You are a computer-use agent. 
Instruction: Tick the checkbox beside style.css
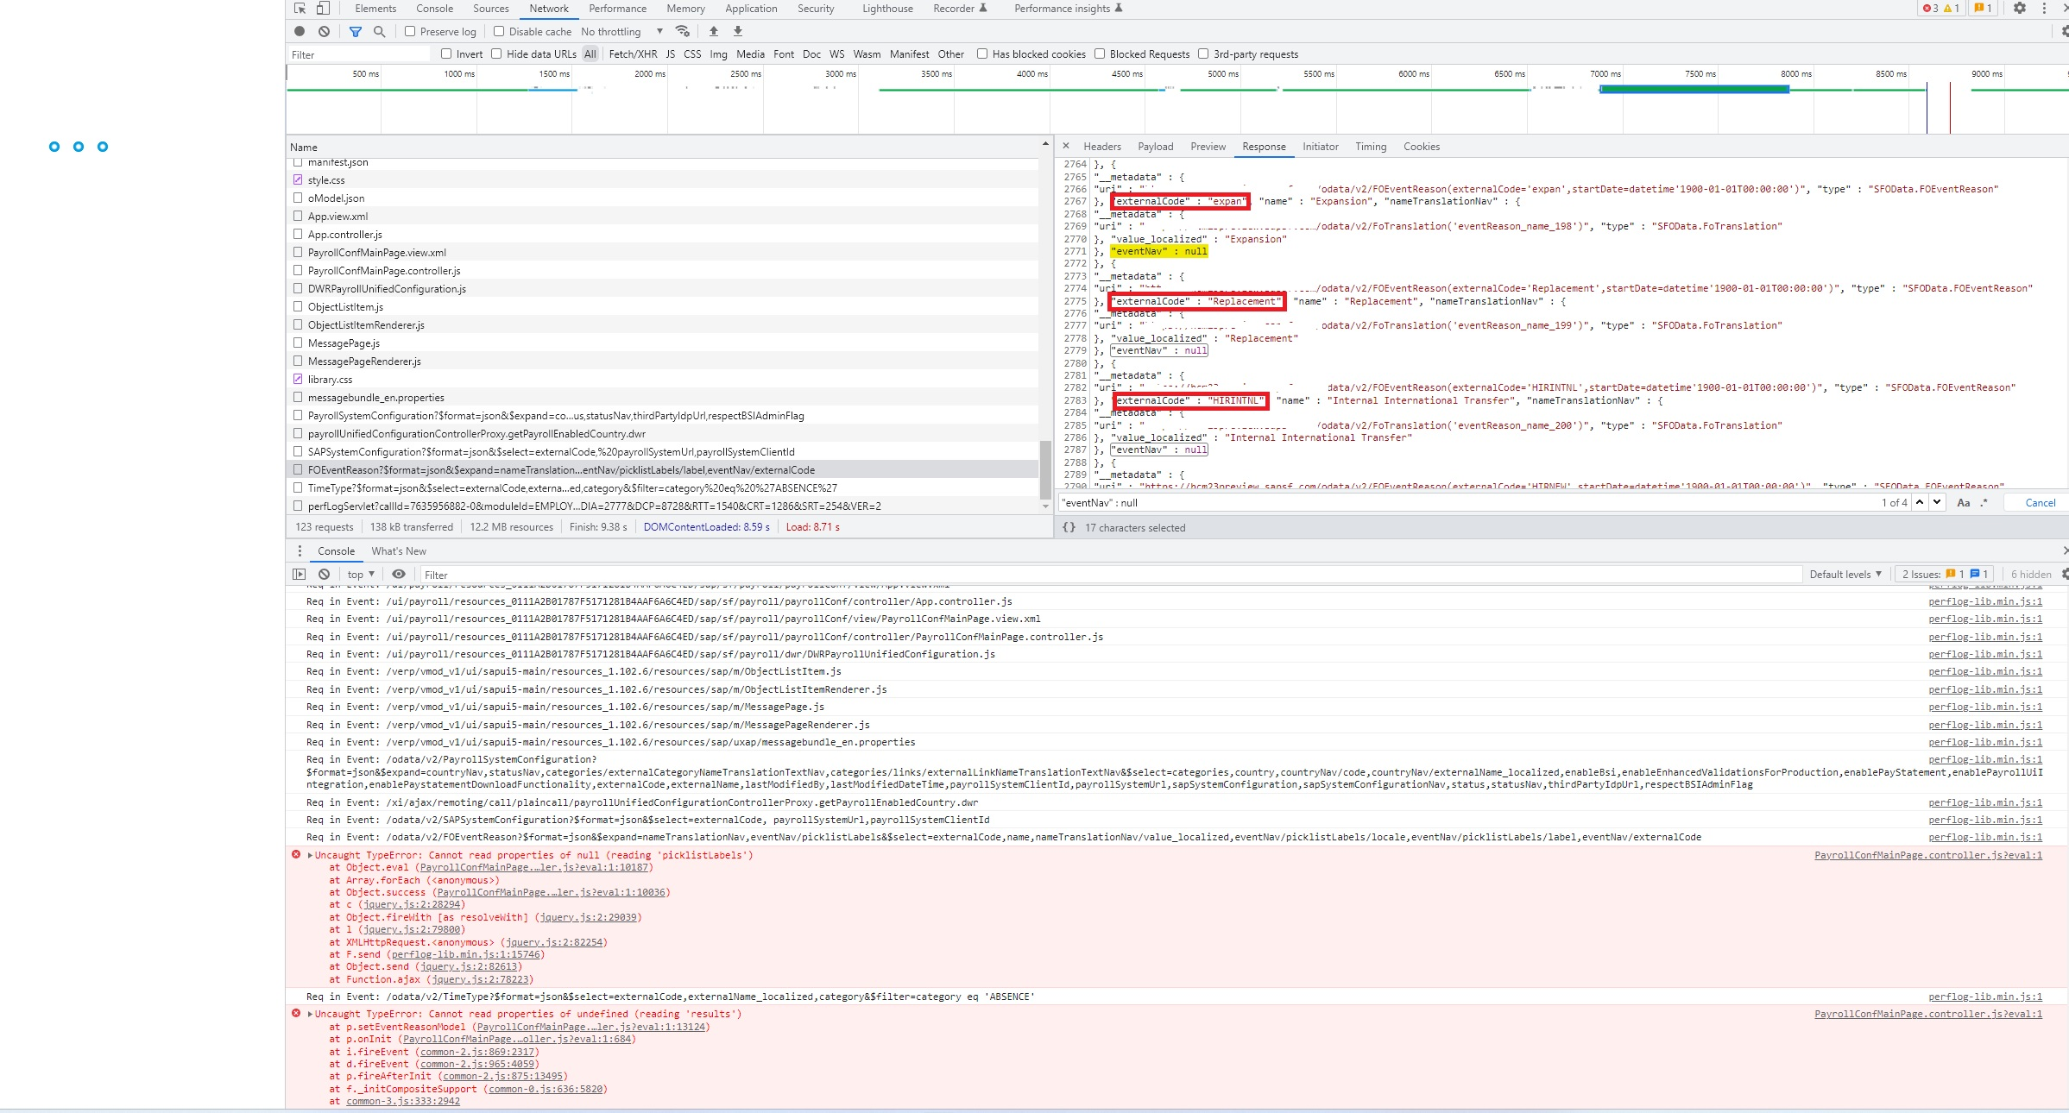pyautogui.click(x=298, y=179)
